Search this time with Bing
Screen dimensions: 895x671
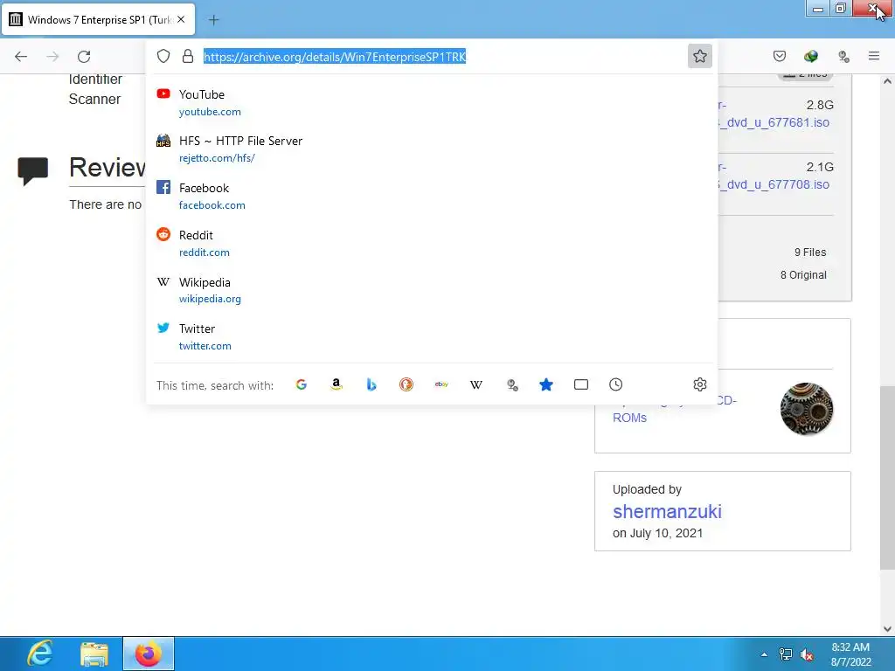[371, 384]
